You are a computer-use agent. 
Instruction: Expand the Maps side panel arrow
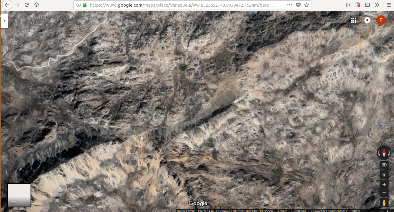(x=5, y=21)
